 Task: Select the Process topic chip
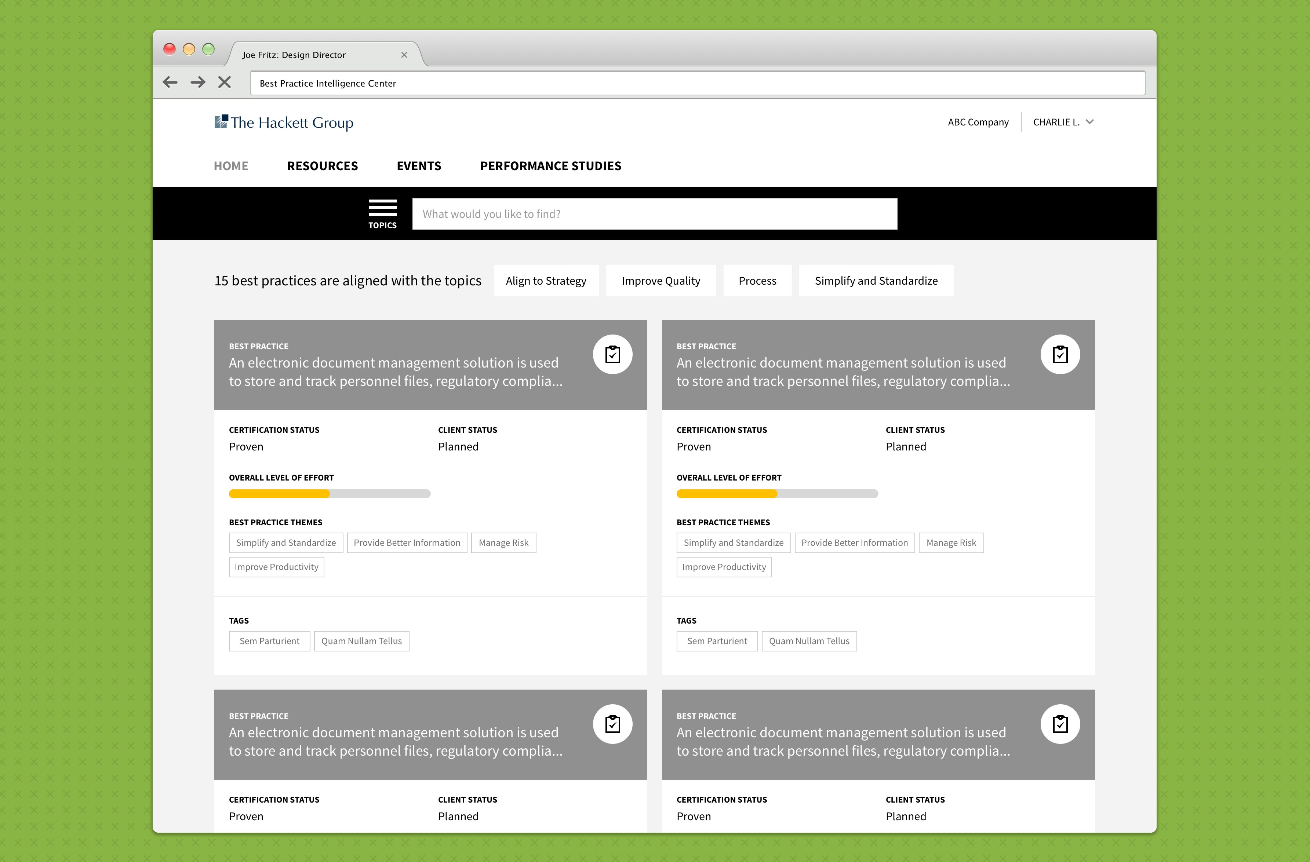point(757,281)
